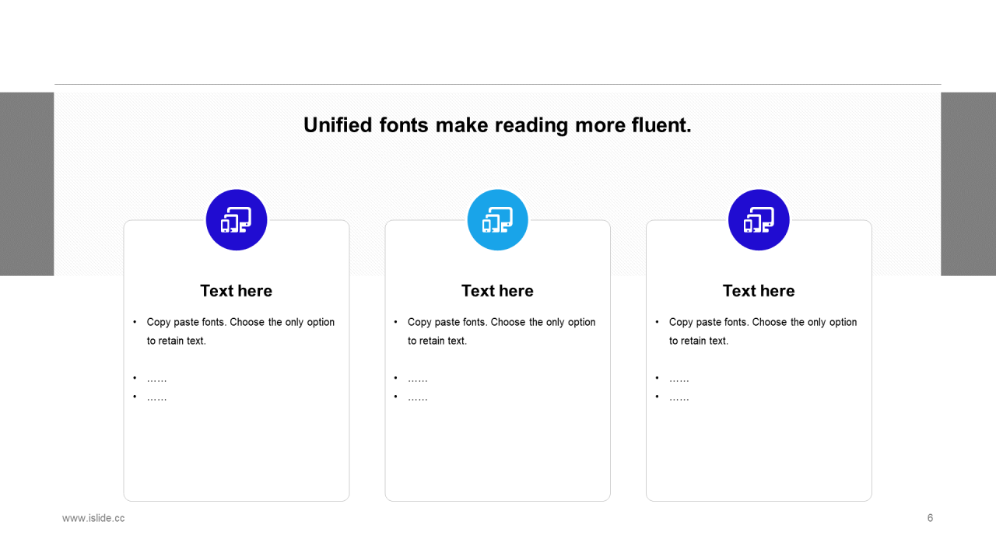This screenshot has width=996, height=560.
Task: Click the dark blue devices icon on the left card
Action: 237,220
